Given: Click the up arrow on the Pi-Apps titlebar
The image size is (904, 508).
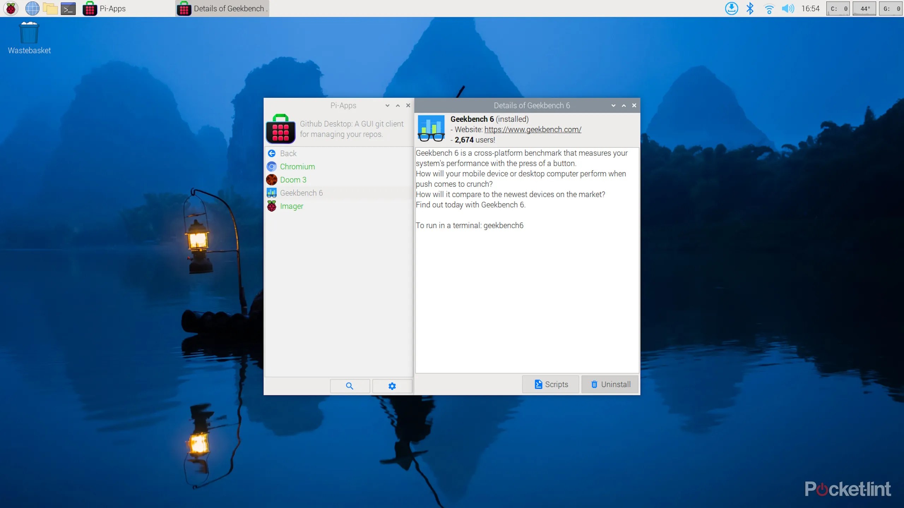Looking at the screenshot, I should pos(397,105).
